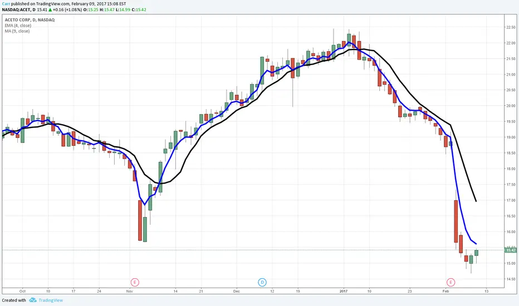Screen dimensions: 519x306
Task: Open the TradingView link at bottom
Action: (51, 300)
